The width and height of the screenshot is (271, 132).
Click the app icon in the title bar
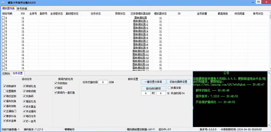pyautogui.click(x=3, y=2)
